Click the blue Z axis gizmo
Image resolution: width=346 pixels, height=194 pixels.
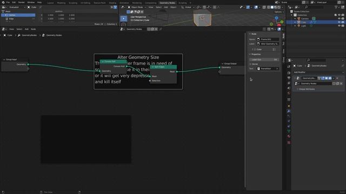point(276,18)
